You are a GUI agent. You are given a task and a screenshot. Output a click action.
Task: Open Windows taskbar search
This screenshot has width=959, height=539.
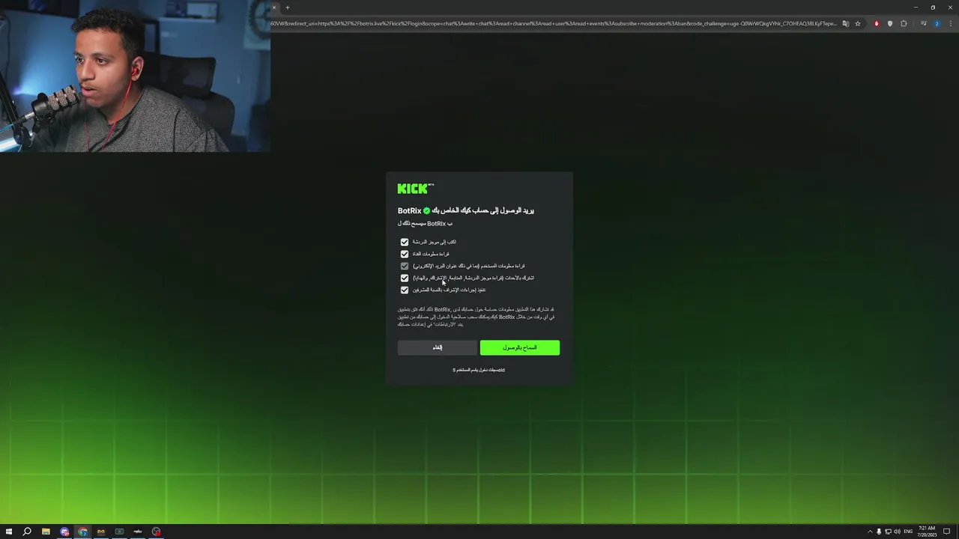click(27, 532)
